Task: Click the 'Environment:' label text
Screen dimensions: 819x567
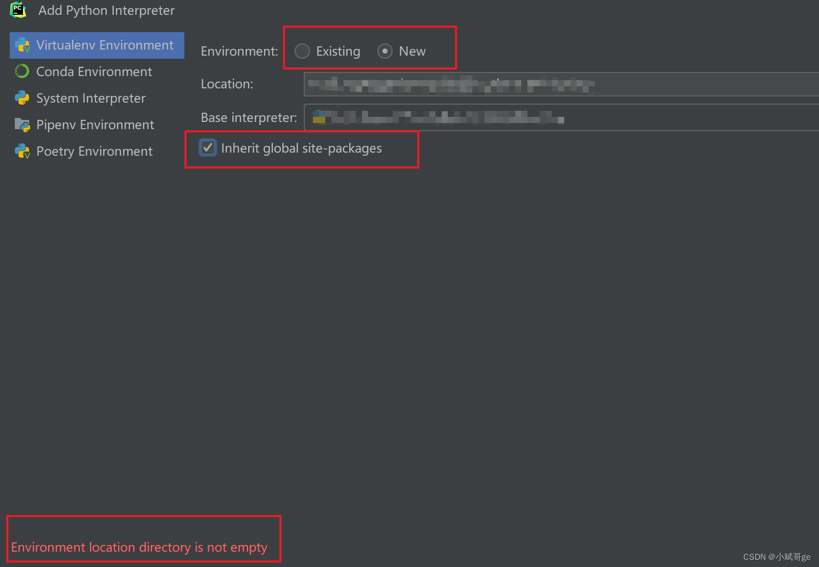Action: (239, 52)
